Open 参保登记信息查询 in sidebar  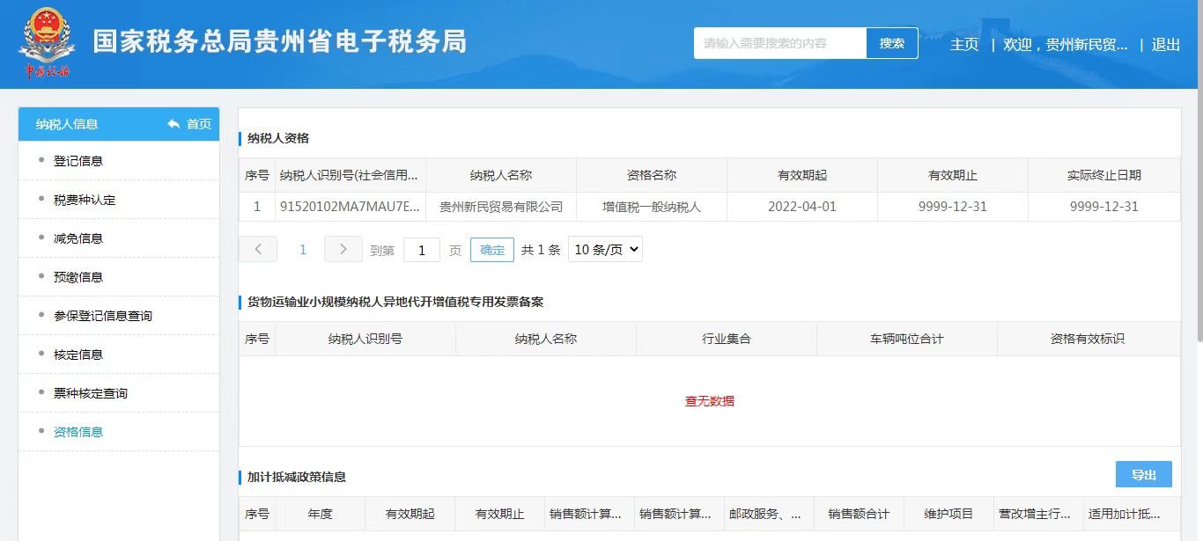coord(103,316)
